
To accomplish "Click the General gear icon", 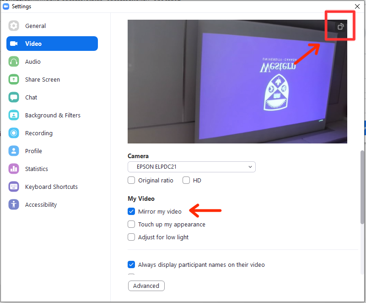I will (x=14, y=26).
